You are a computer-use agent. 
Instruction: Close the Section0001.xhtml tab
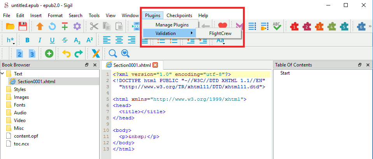155,65
